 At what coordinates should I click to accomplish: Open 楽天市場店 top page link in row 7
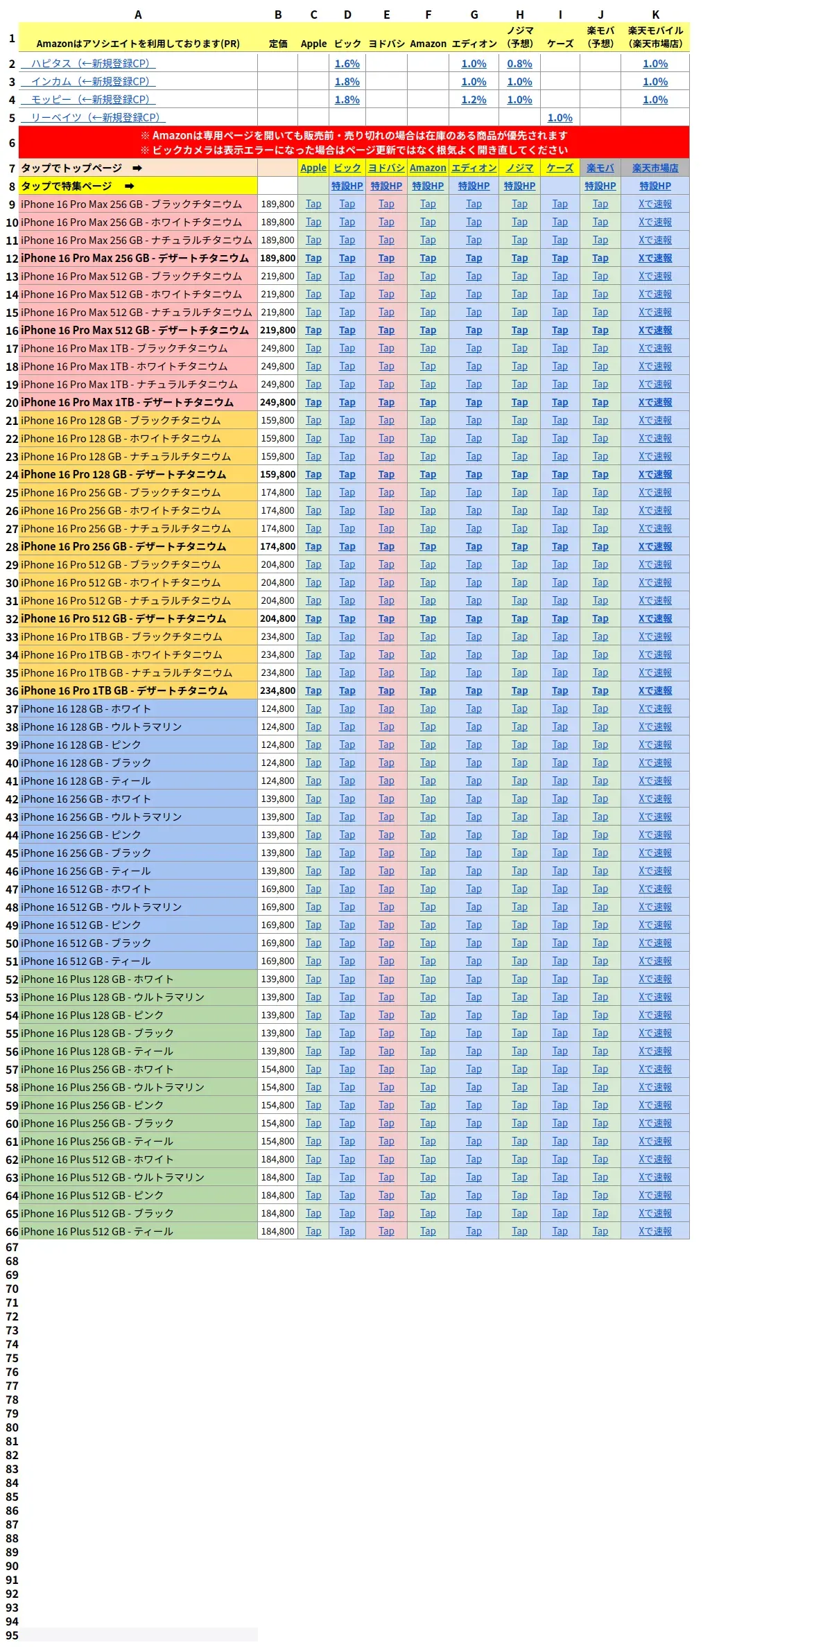pos(655,168)
